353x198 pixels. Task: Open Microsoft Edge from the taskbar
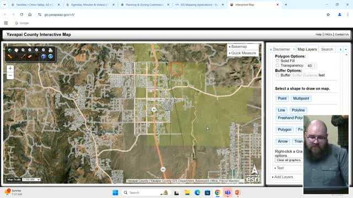point(197,193)
